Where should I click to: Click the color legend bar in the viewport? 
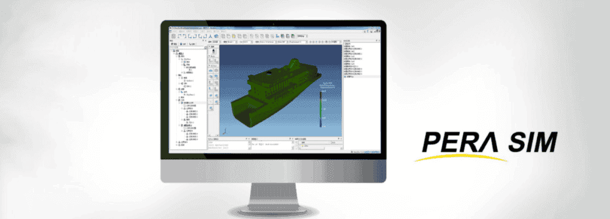(321, 109)
